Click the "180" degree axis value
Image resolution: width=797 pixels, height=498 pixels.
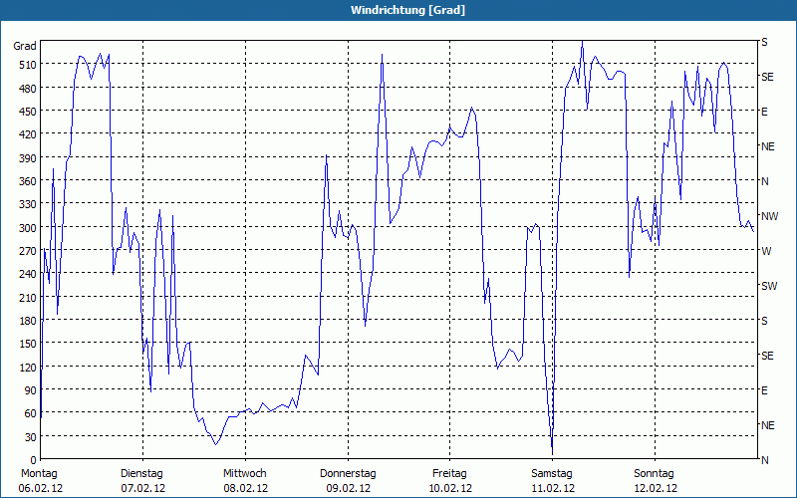[x=28, y=320]
